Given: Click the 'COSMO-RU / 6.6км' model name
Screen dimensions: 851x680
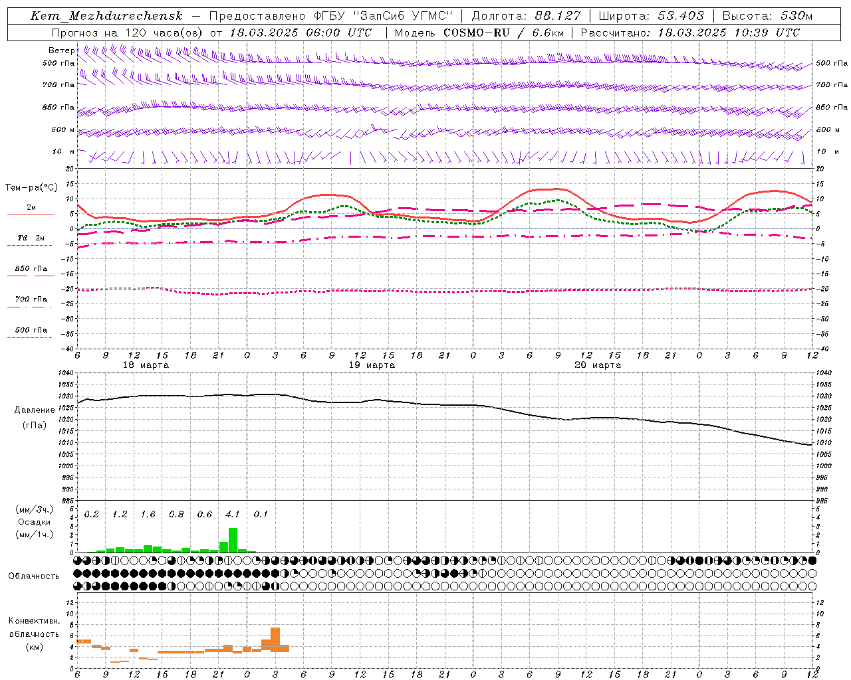Looking at the screenshot, I should (503, 33).
